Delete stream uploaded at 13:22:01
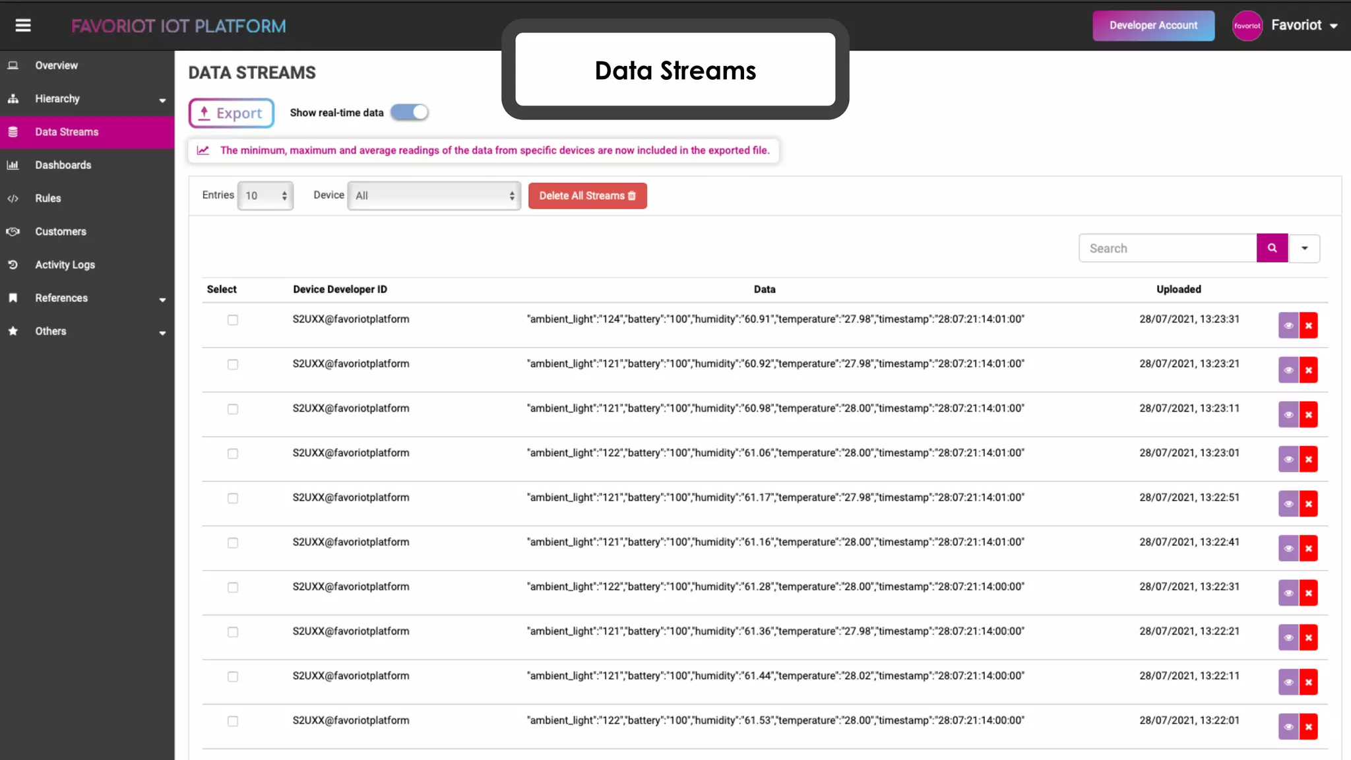1351x760 pixels. 1309,727
